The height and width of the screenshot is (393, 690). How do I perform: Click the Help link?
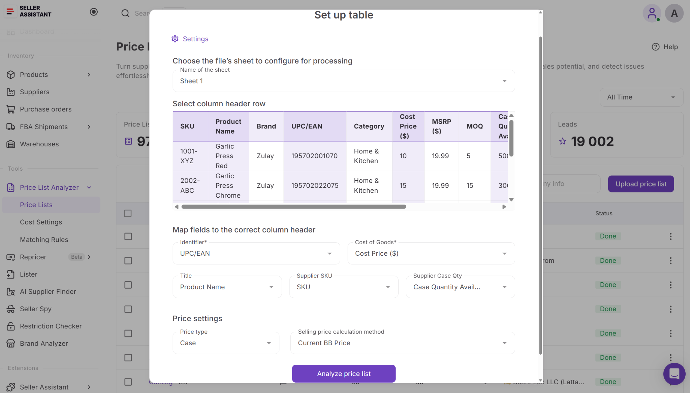(665, 47)
